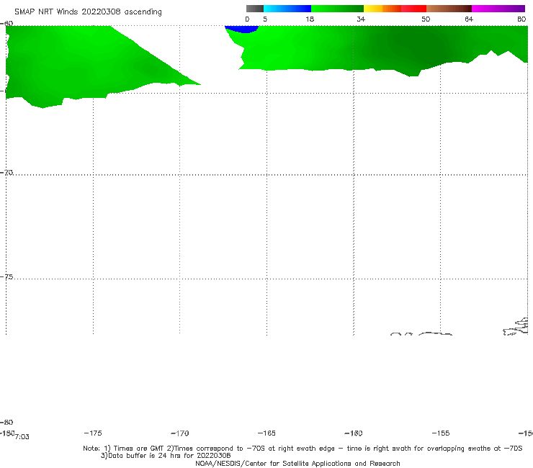Click the color bar label '18'
This screenshot has height=468, width=533.
point(310,19)
